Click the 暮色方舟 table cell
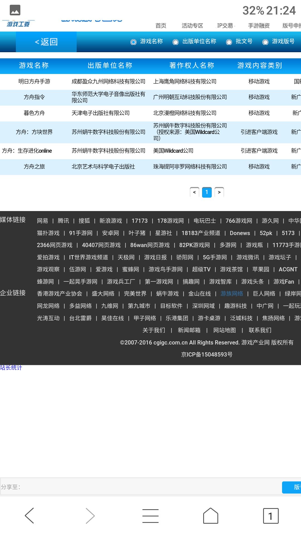This screenshot has height=536, width=301. pos(34,113)
